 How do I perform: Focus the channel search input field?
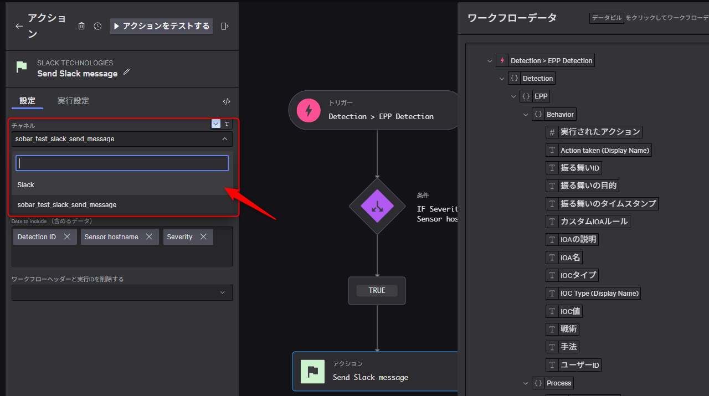pyautogui.click(x=122, y=163)
